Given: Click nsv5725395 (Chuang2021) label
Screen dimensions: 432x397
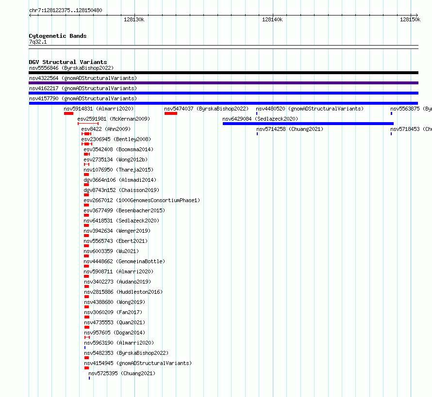Looking at the screenshot, I should (x=122, y=373).
